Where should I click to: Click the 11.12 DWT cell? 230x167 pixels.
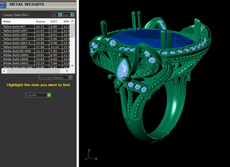tap(55, 47)
